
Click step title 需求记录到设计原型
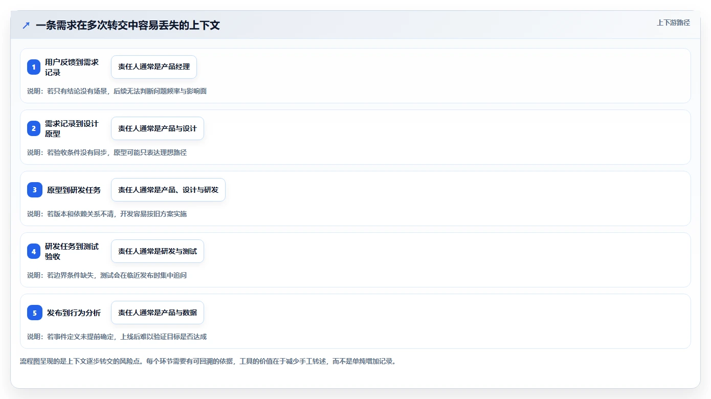[72, 128]
